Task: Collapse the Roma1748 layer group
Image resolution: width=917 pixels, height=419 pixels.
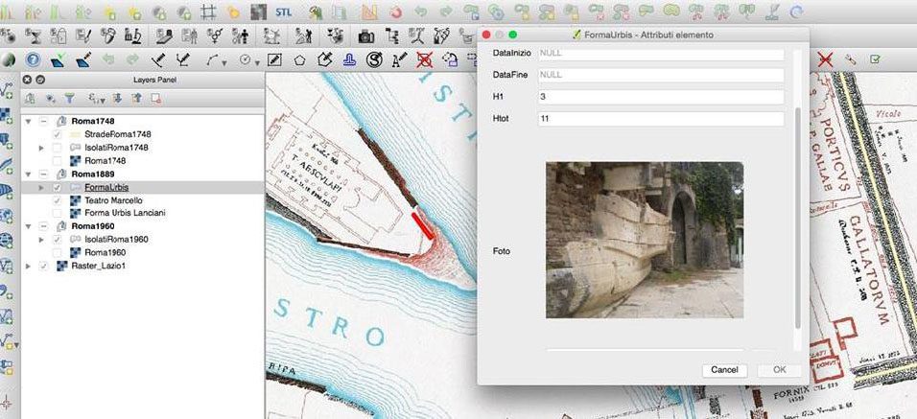Action: pyautogui.click(x=28, y=121)
